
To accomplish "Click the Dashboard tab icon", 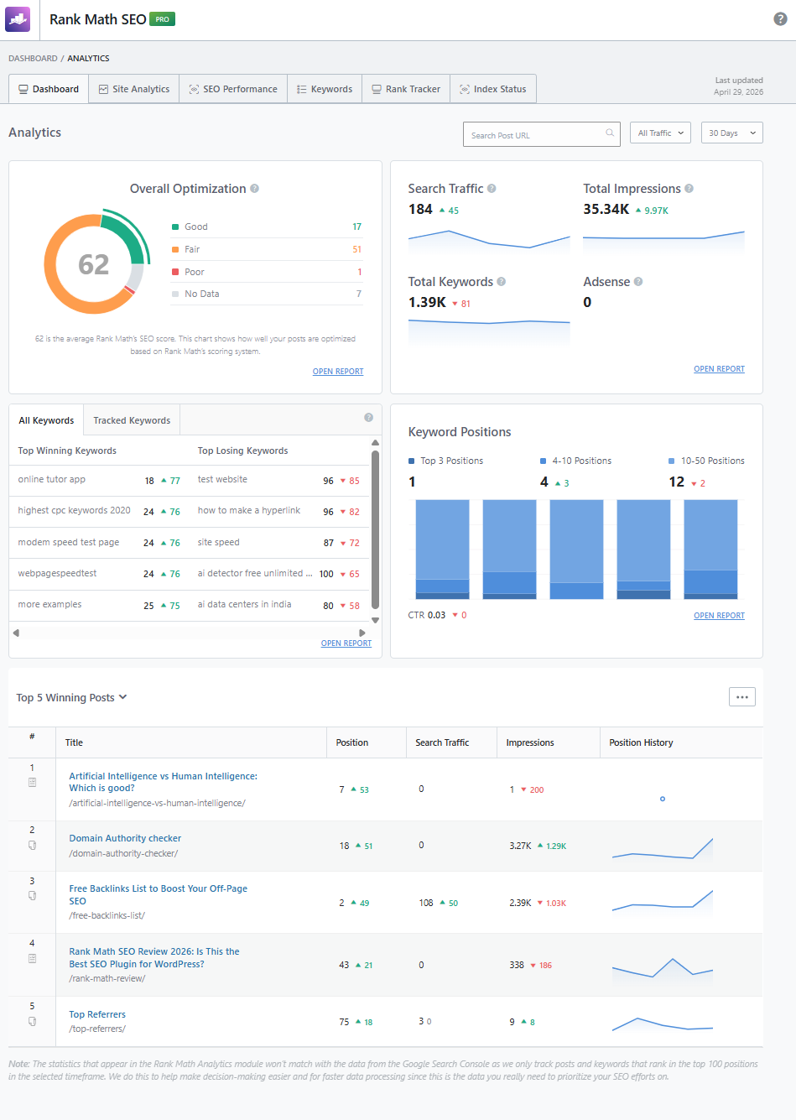I will pyautogui.click(x=23, y=89).
